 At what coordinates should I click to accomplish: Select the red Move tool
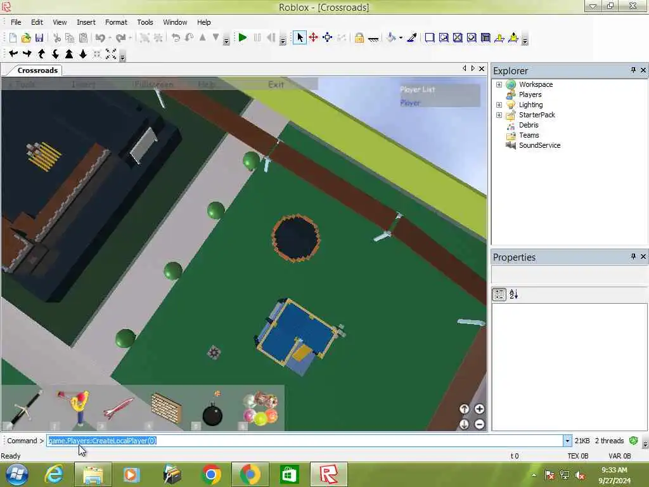[313, 37]
